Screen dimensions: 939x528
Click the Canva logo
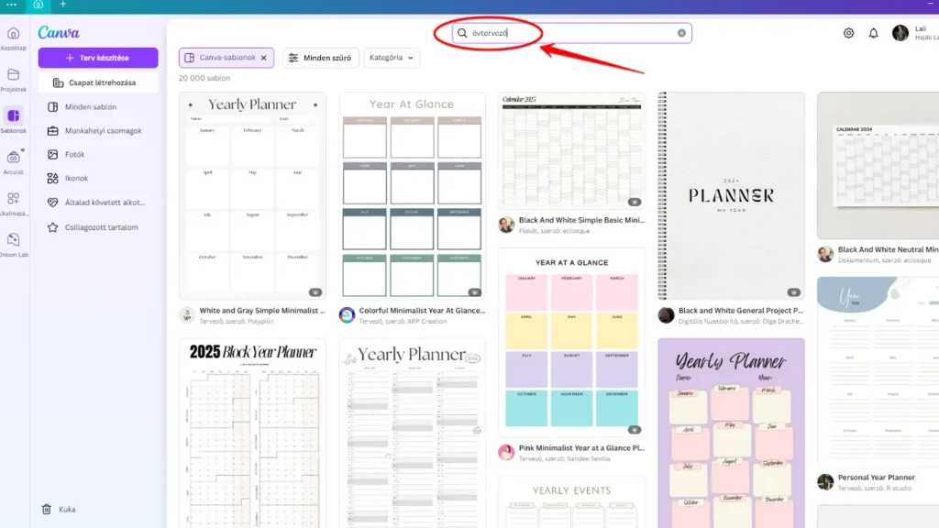[x=59, y=32]
